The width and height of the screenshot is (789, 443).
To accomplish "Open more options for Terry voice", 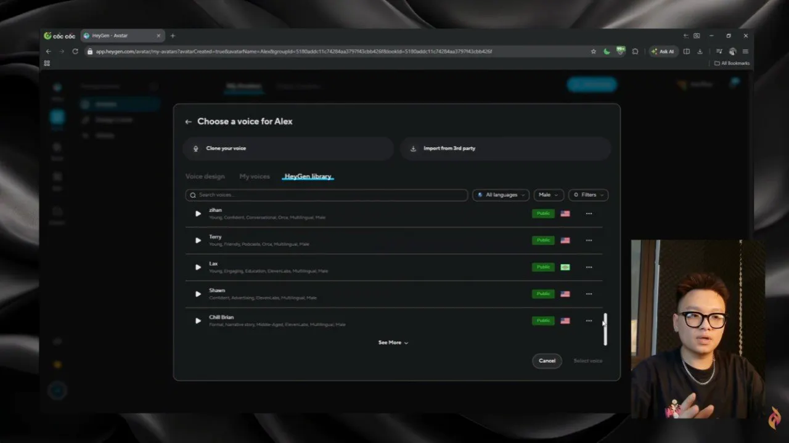I will pos(589,240).
